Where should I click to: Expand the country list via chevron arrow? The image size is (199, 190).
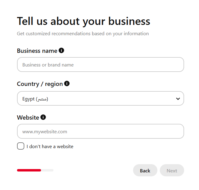click(x=178, y=99)
